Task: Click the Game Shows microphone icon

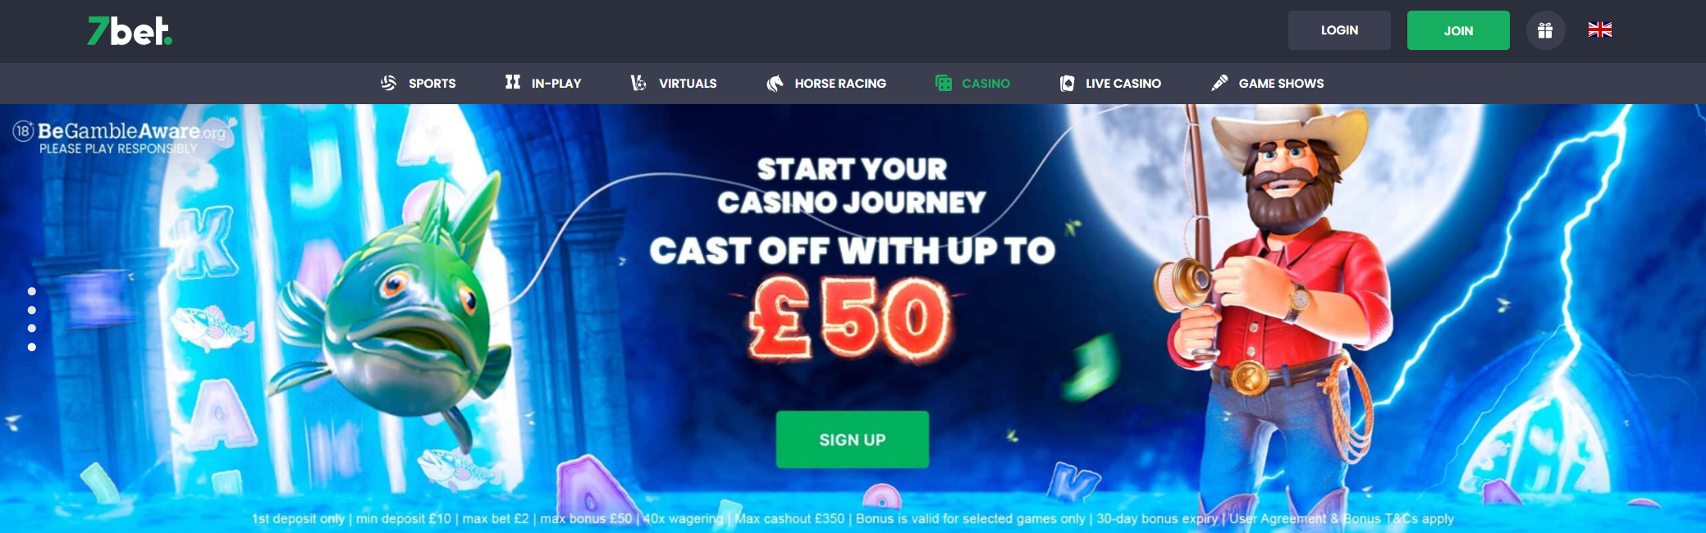Action: point(1219,83)
